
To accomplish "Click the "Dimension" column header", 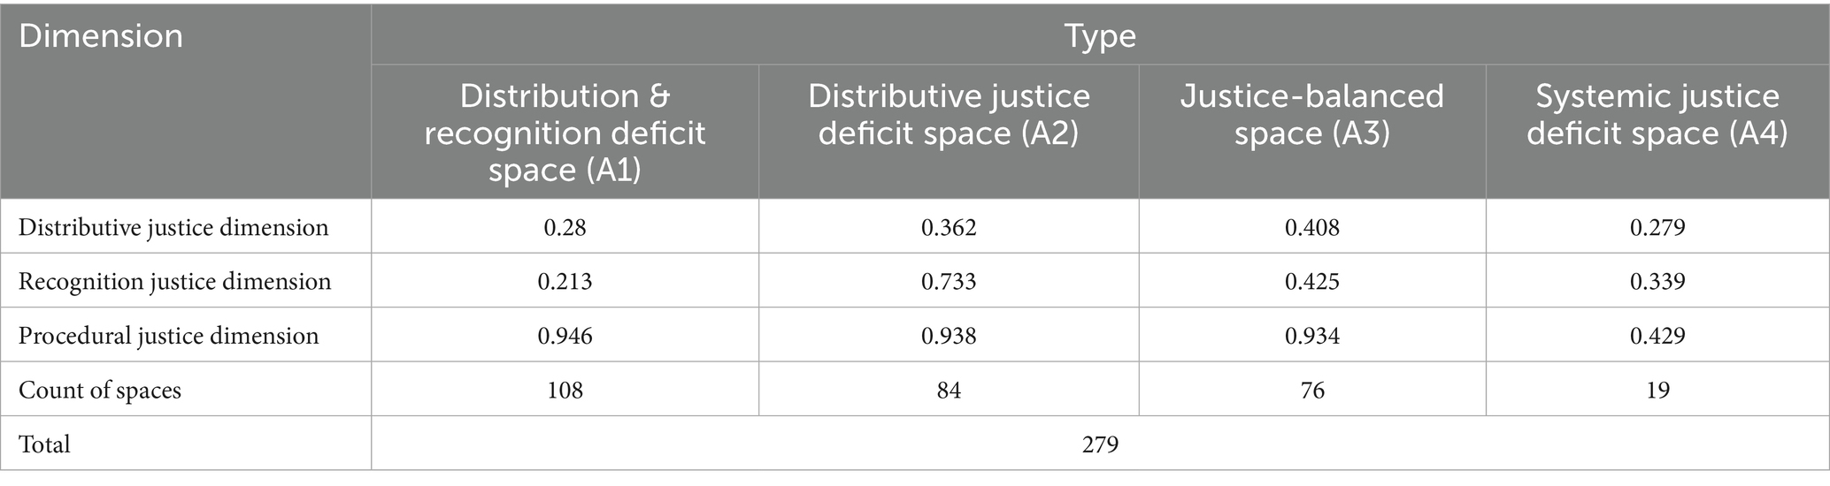I will (x=101, y=37).
